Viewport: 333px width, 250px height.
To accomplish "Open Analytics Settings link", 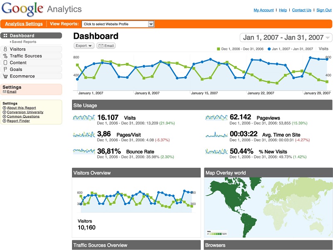I will (24, 24).
